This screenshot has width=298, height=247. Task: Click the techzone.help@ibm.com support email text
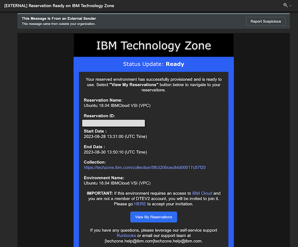154,241
